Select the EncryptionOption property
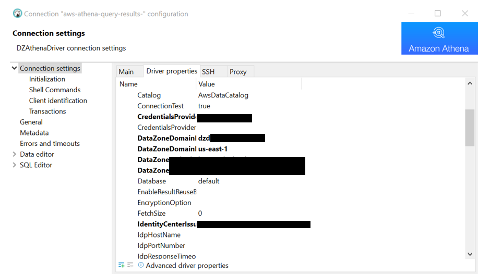 [164, 203]
